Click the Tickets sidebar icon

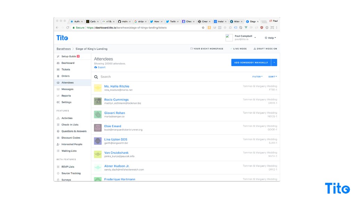tap(58, 69)
